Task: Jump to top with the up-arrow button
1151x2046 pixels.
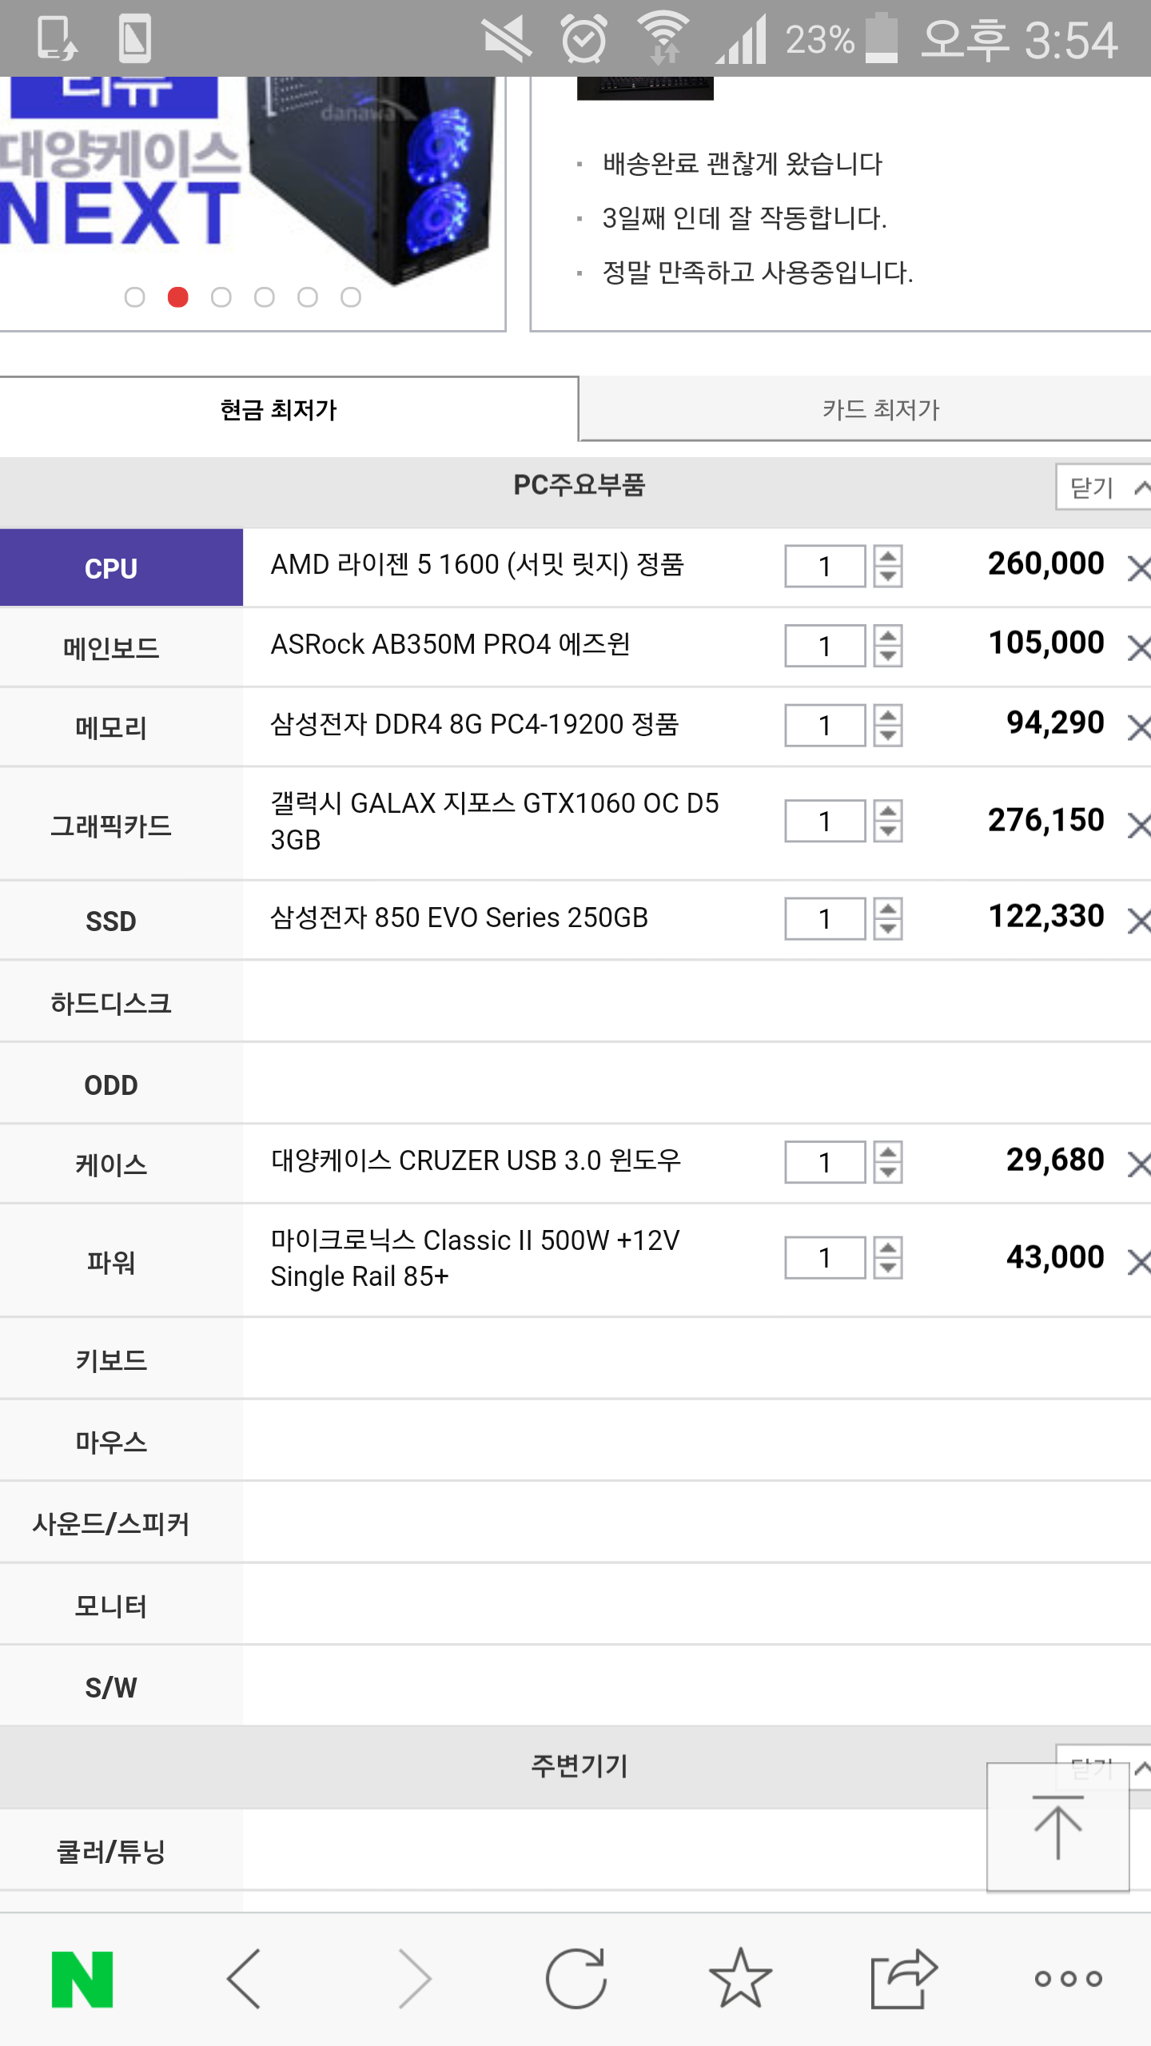Action: point(1058,1827)
